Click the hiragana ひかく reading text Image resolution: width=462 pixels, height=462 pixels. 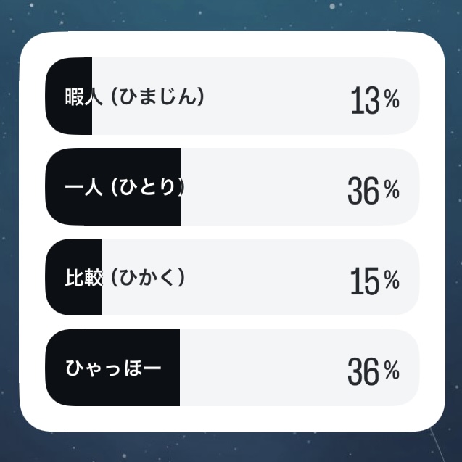click(148, 277)
